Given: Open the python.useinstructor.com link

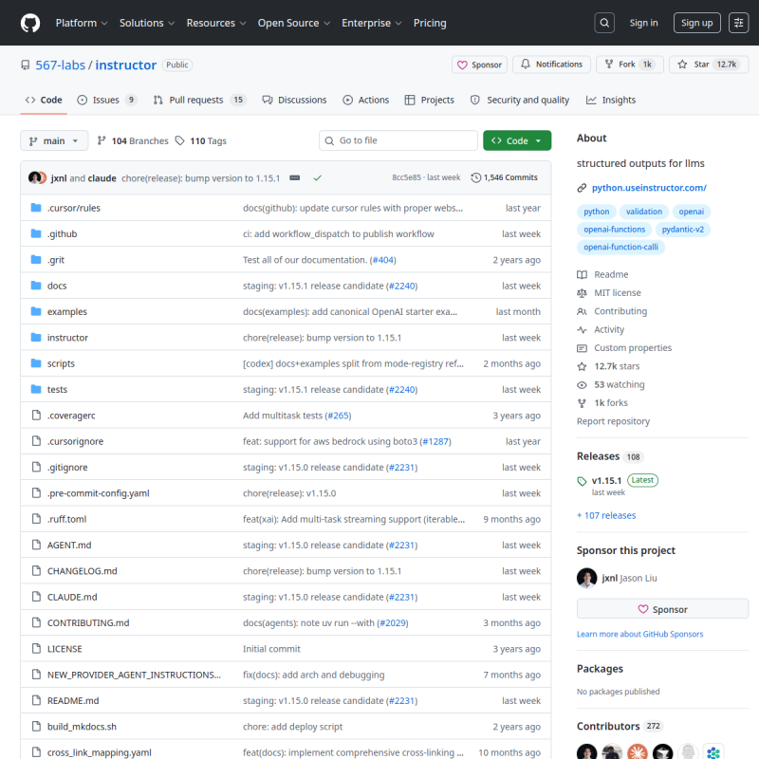Looking at the screenshot, I should tap(649, 188).
